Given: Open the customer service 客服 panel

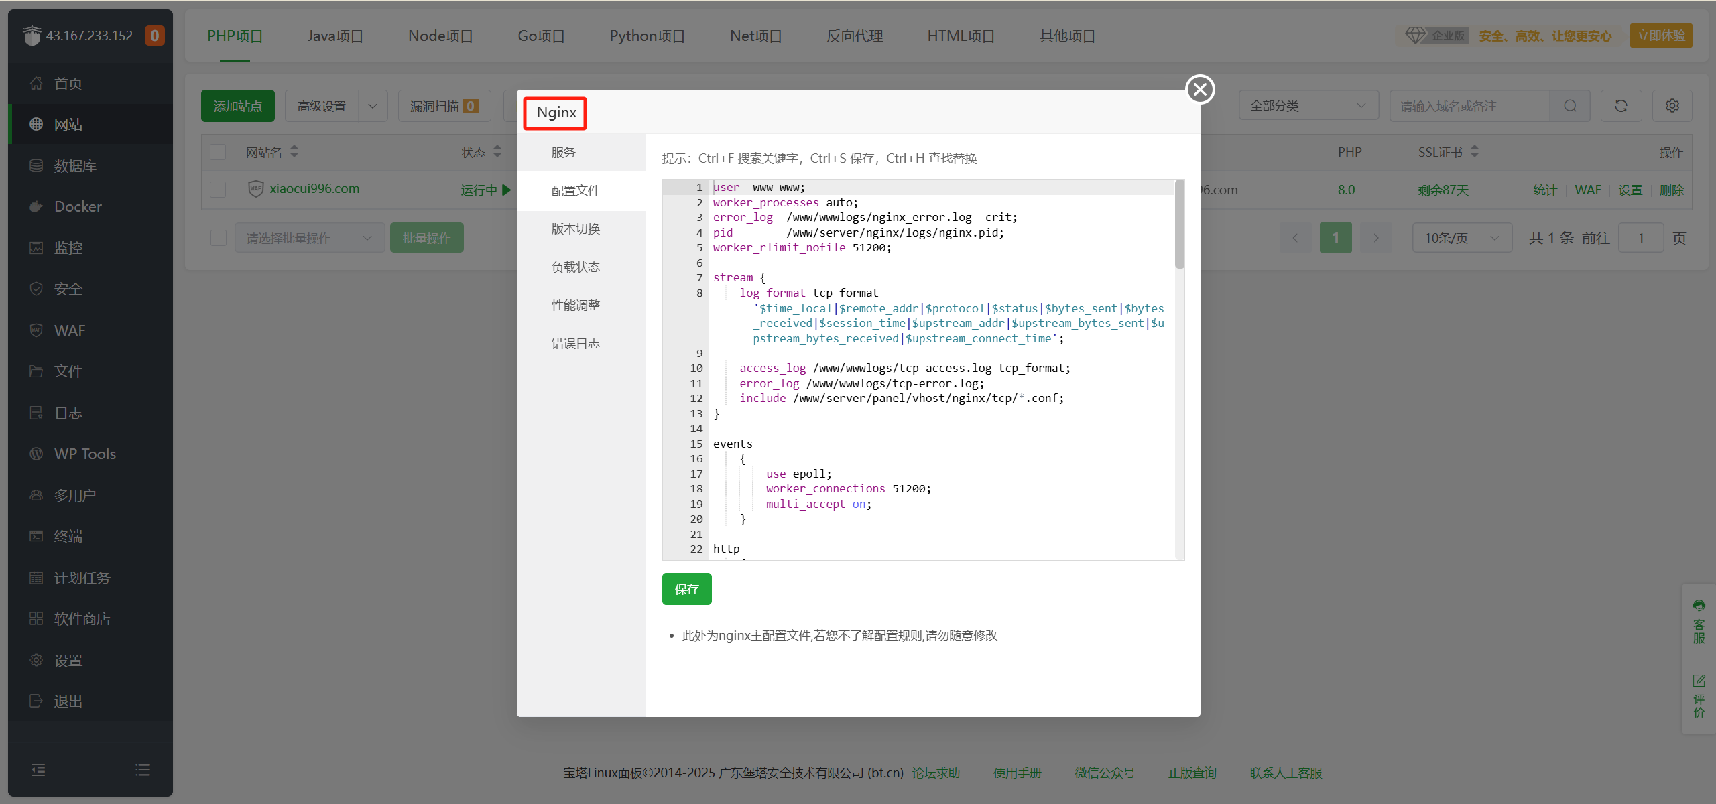Looking at the screenshot, I should (1699, 623).
